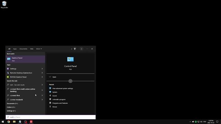Click the NVIDIA green icon in Apps list
The image size is (221, 124).
[x=8, y=77]
